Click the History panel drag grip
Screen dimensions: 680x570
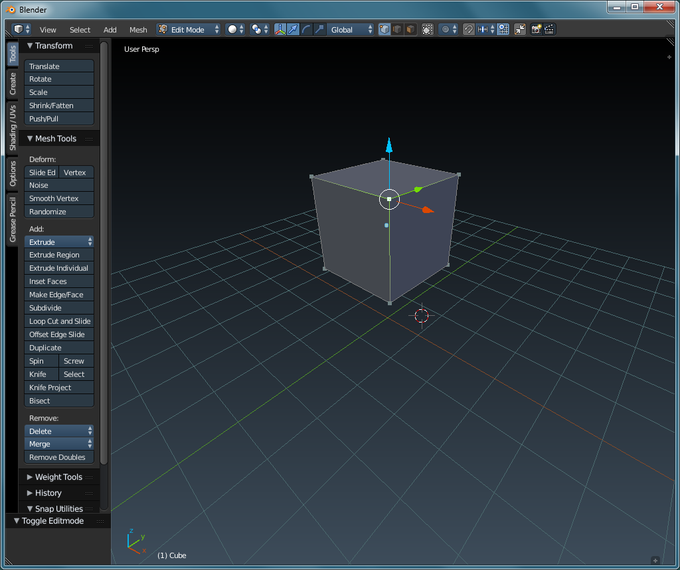tap(89, 493)
